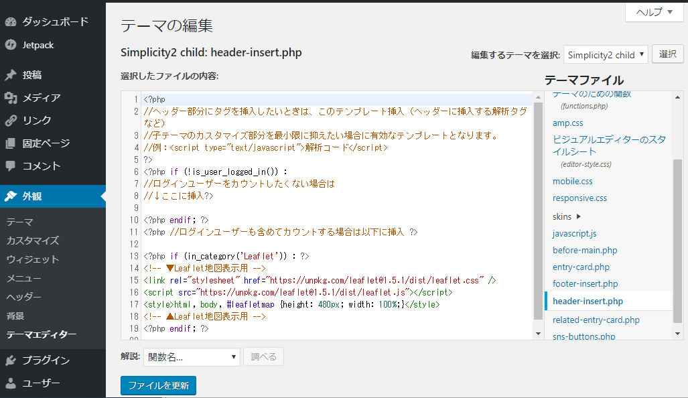Expand the skins folder

pos(567,216)
